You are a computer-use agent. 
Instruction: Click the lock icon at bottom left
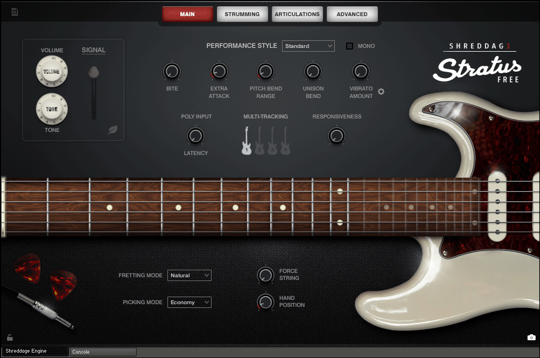pos(9,337)
